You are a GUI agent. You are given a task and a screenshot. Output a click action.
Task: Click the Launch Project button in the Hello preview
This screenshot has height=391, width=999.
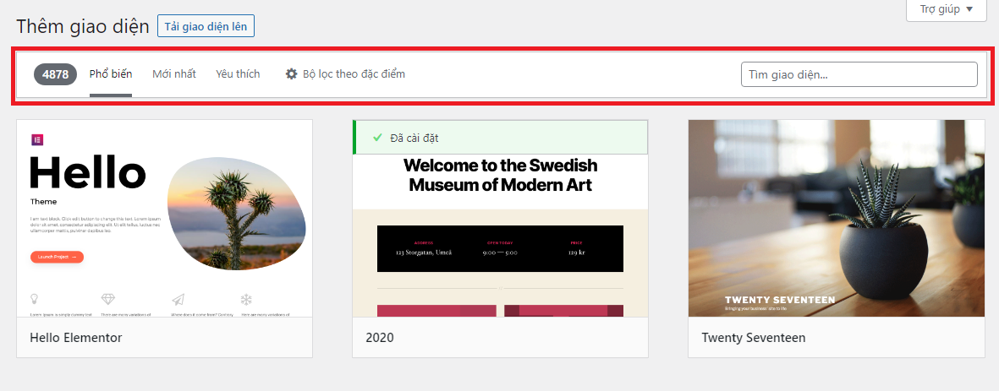57,257
